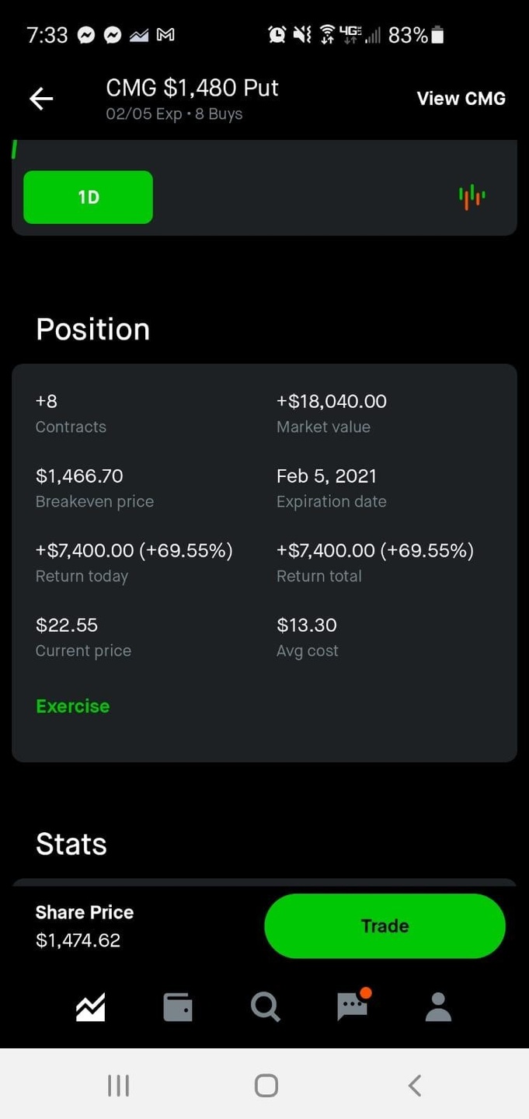Tap Android home button
This screenshot has height=1119, width=529.
[x=266, y=1085]
